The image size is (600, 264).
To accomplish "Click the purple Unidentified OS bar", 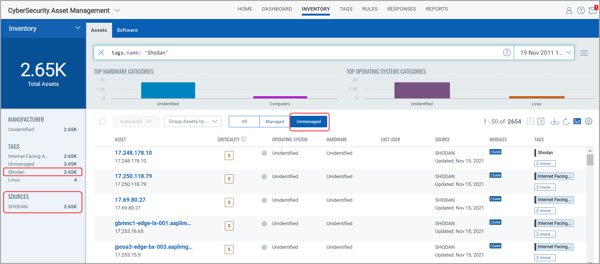I will (422, 90).
